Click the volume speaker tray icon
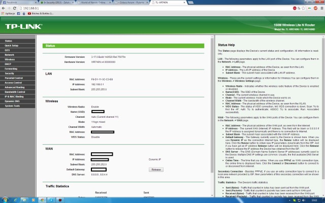The width and height of the screenshot is (325, 203). [x=304, y=200]
